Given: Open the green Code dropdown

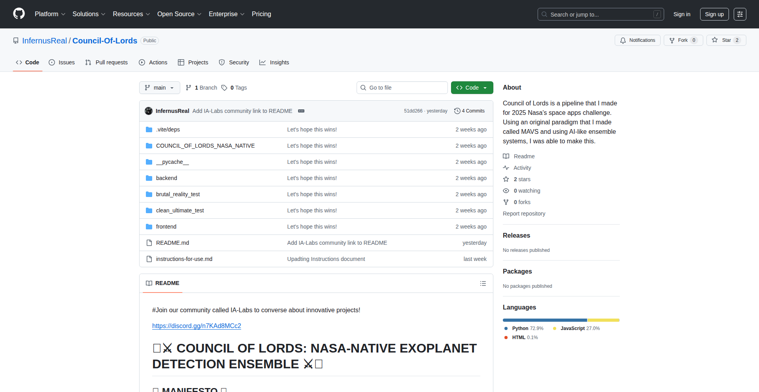Looking at the screenshot, I should [x=472, y=88].
